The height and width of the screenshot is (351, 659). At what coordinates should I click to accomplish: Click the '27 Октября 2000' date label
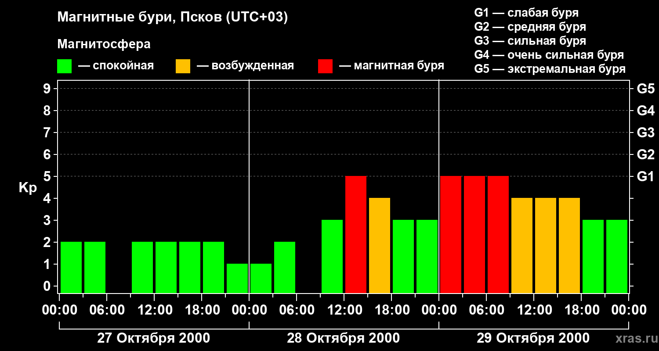tap(153, 338)
